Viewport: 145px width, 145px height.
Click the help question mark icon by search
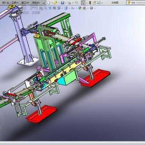(129, 3)
